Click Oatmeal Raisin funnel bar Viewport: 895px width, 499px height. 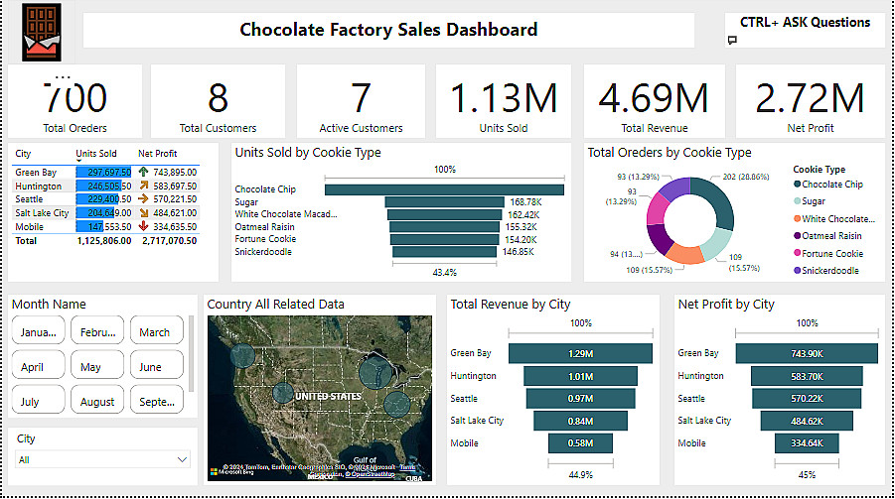tap(445, 227)
